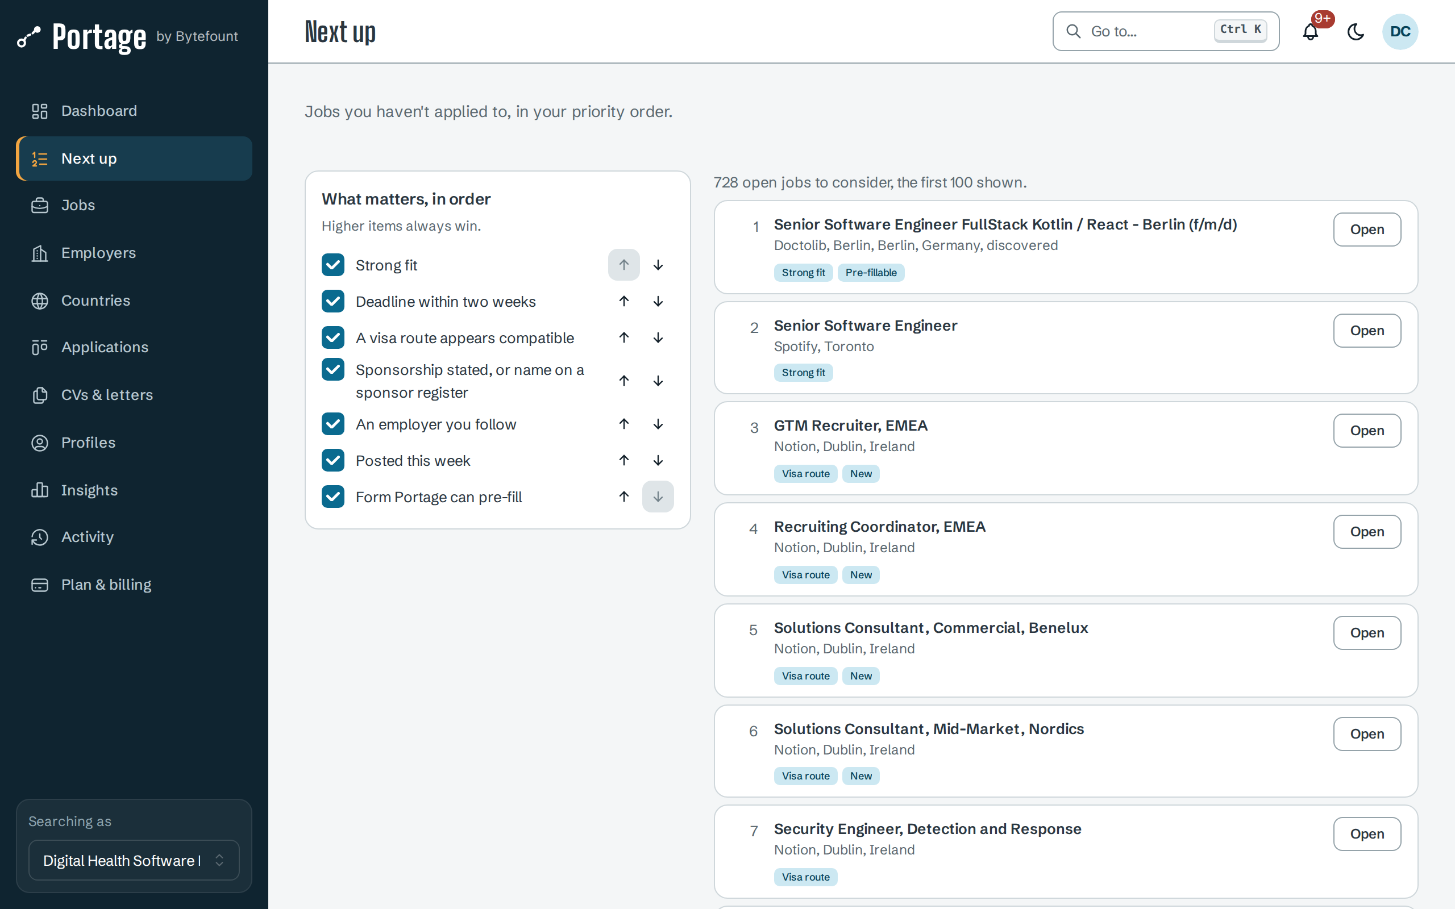Uncheck the 'Strong fit' checkbox
Image resolution: width=1455 pixels, height=909 pixels.
(333, 265)
